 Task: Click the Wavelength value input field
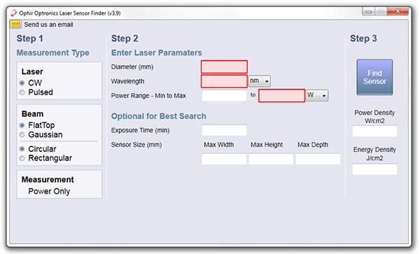(224, 81)
